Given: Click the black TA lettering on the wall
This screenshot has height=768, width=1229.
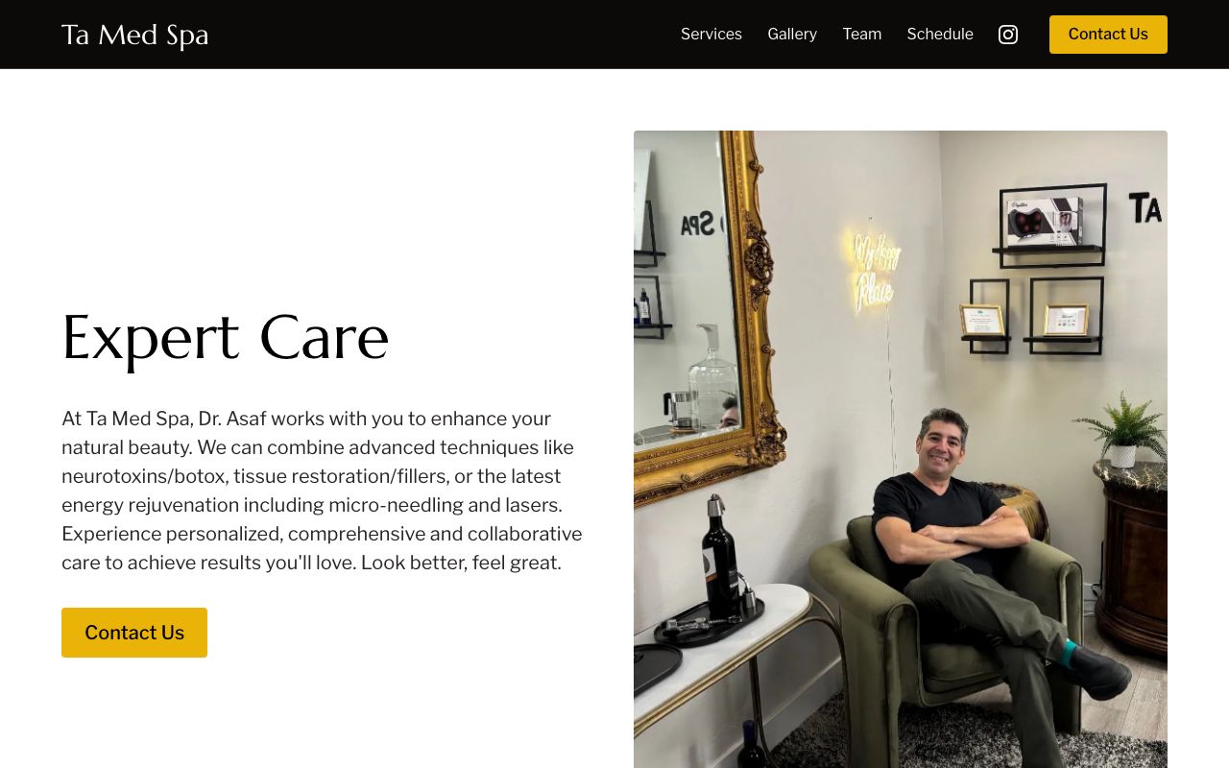Looking at the screenshot, I should [1145, 207].
